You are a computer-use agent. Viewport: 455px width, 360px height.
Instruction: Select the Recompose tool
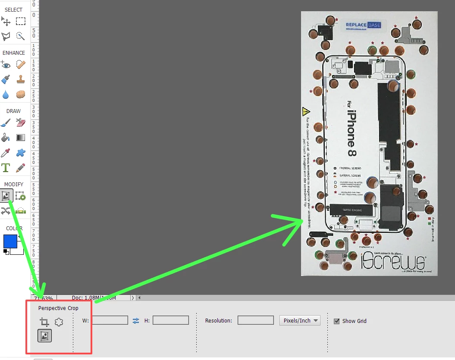21,196
